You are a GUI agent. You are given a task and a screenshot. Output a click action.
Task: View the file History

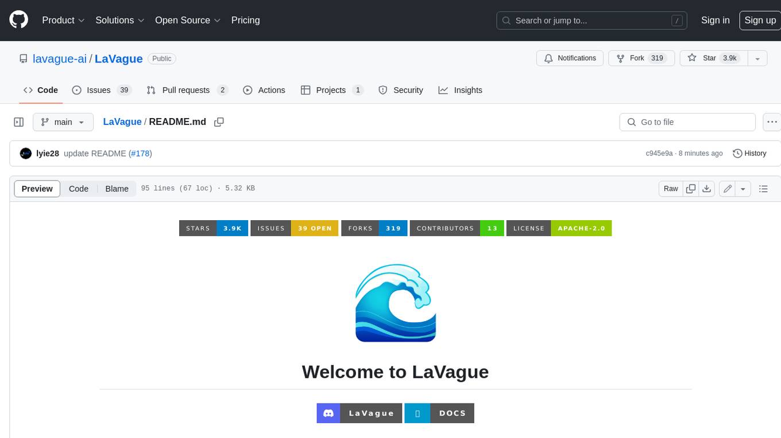pyautogui.click(x=749, y=153)
